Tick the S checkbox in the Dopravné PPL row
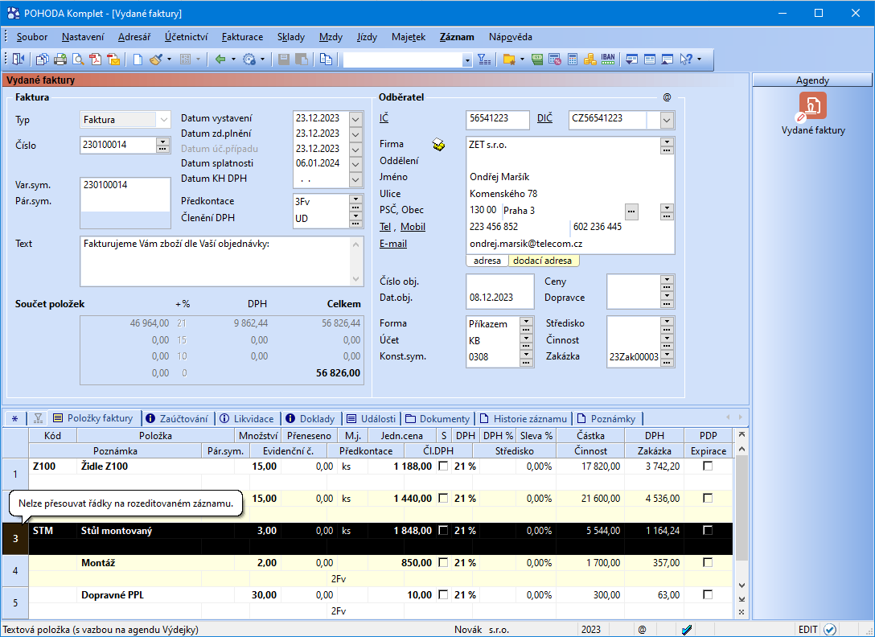The width and height of the screenshot is (875, 637). coord(444,595)
